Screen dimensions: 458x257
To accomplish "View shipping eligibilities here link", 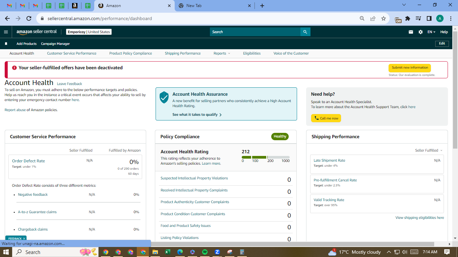I will click(420, 218).
